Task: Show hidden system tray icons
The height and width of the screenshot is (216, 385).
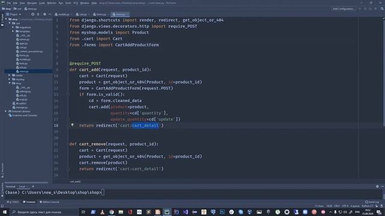Action: 330,212
